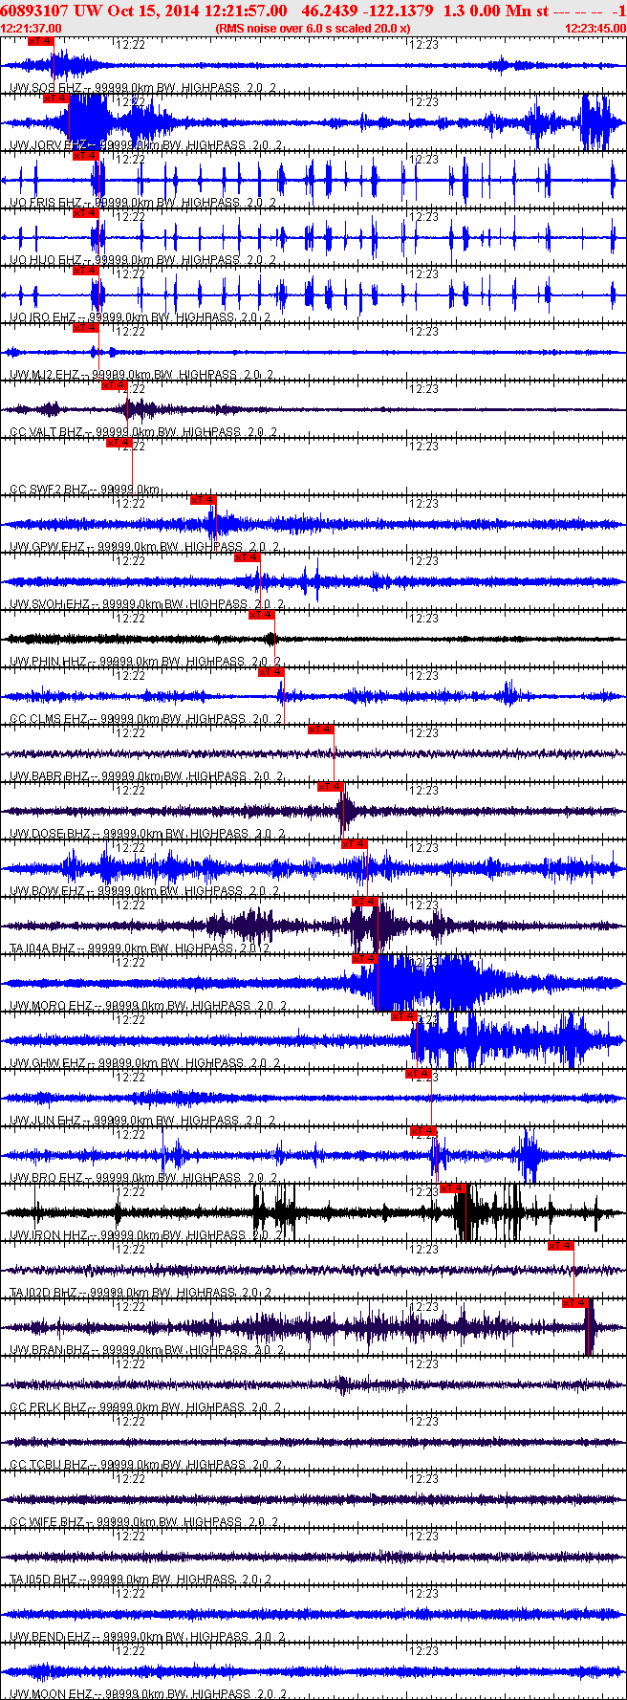
Task: Click the red pick flag on the UW GPW trace
Action: (x=203, y=500)
